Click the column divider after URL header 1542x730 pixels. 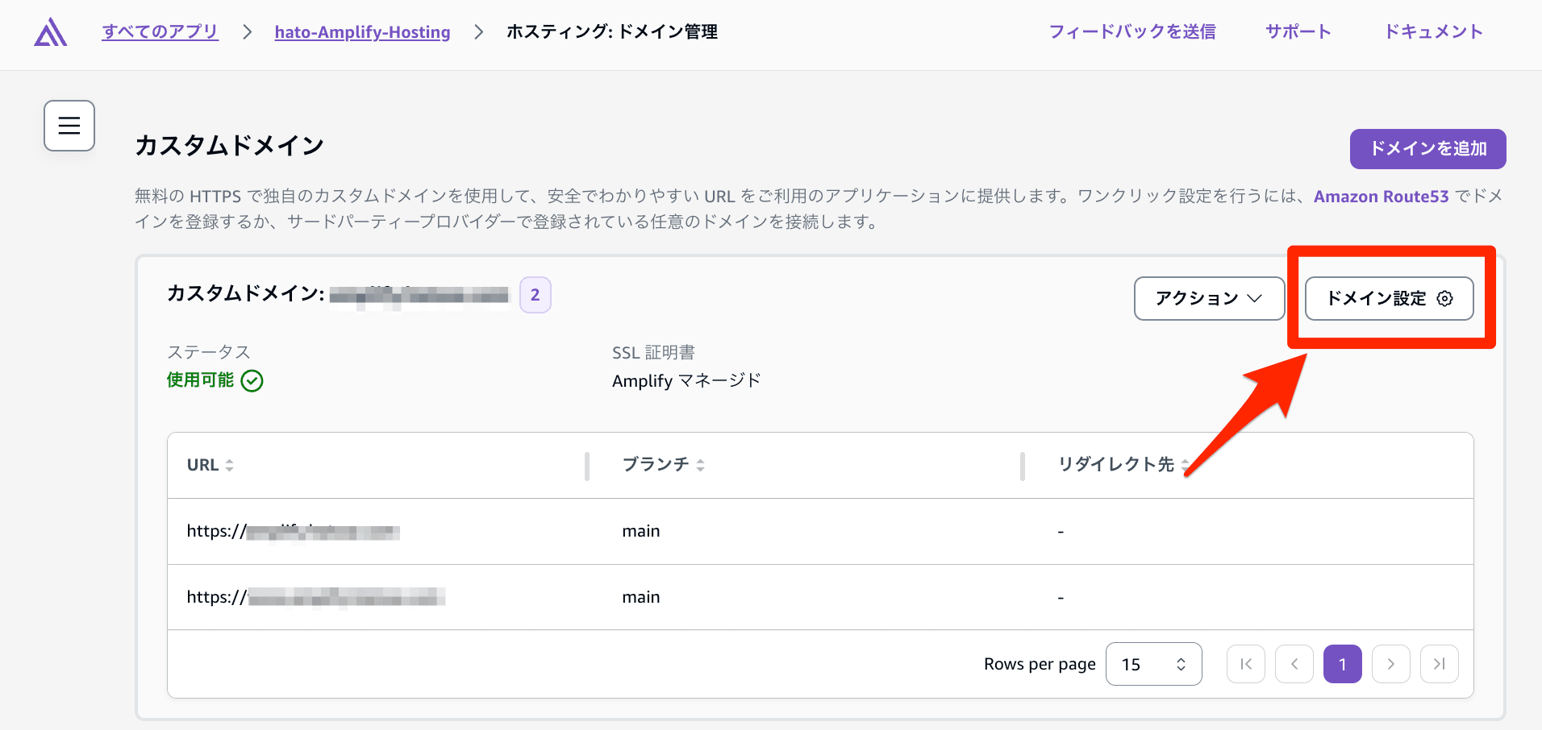tap(587, 466)
